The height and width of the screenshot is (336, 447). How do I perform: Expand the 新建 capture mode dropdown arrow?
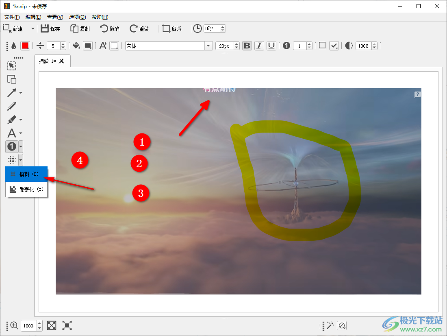coord(33,29)
